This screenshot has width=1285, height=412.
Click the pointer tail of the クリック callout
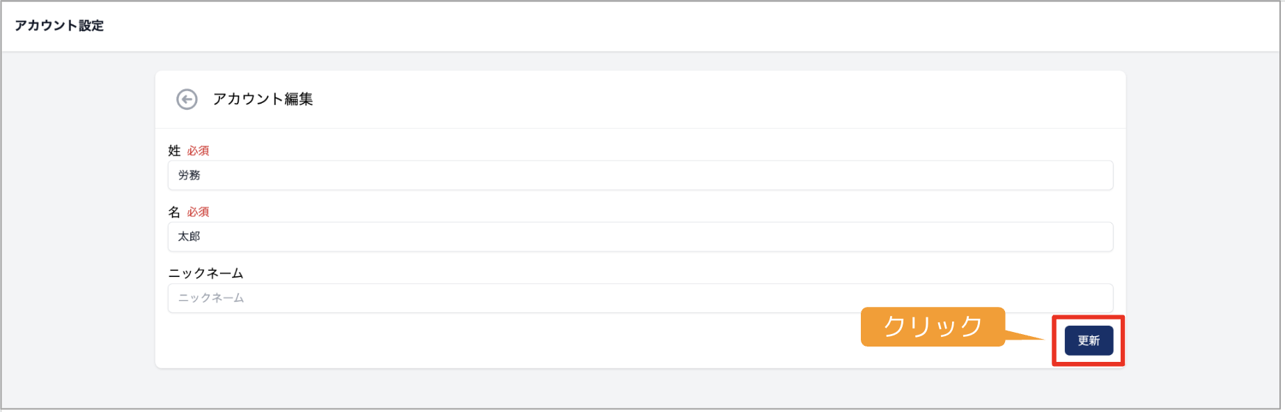tap(1024, 335)
